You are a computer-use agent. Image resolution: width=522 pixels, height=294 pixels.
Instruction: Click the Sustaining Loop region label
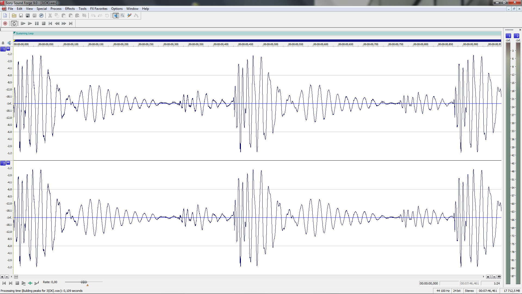(25, 33)
